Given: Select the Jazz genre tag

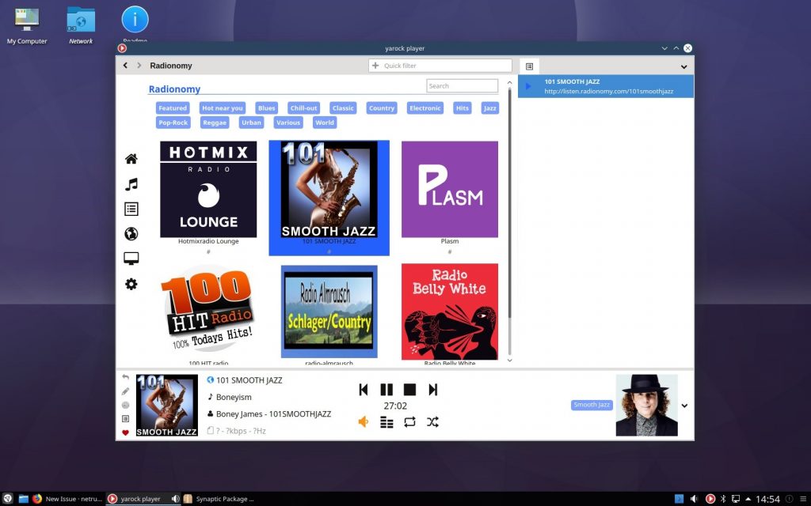Looking at the screenshot, I should (489, 108).
